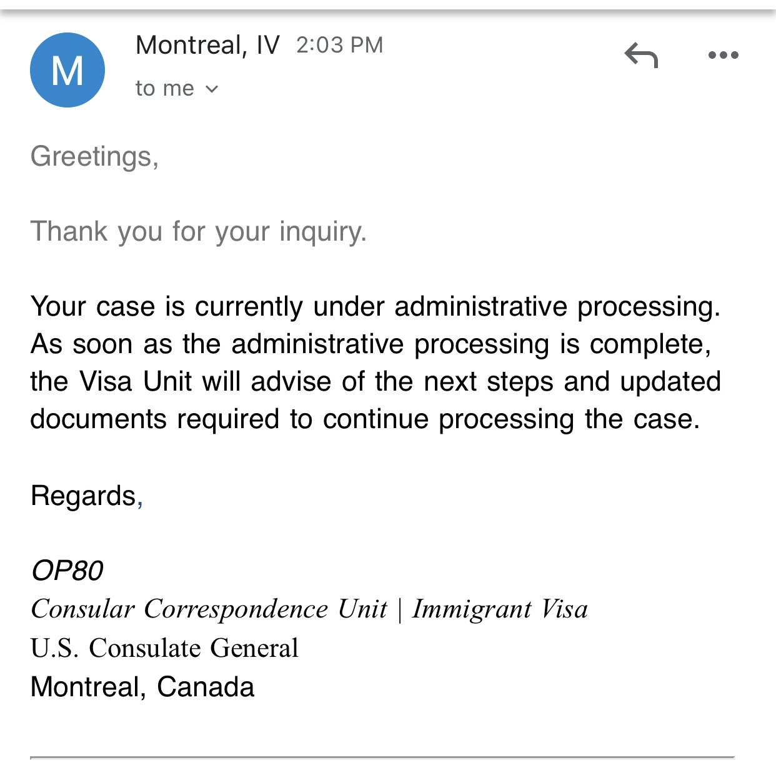Reply to the email using the arrow icon
The height and width of the screenshot is (765, 776).
point(641,55)
